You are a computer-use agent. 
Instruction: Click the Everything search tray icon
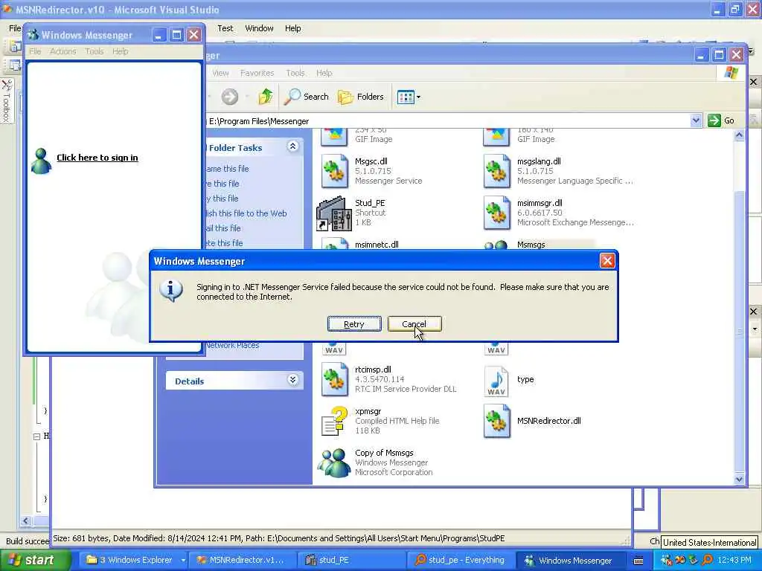point(707,561)
